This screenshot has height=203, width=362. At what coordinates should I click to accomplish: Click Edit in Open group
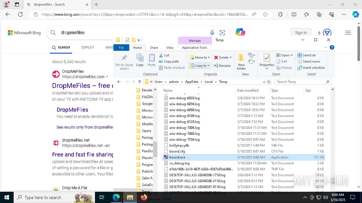click(x=282, y=61)
